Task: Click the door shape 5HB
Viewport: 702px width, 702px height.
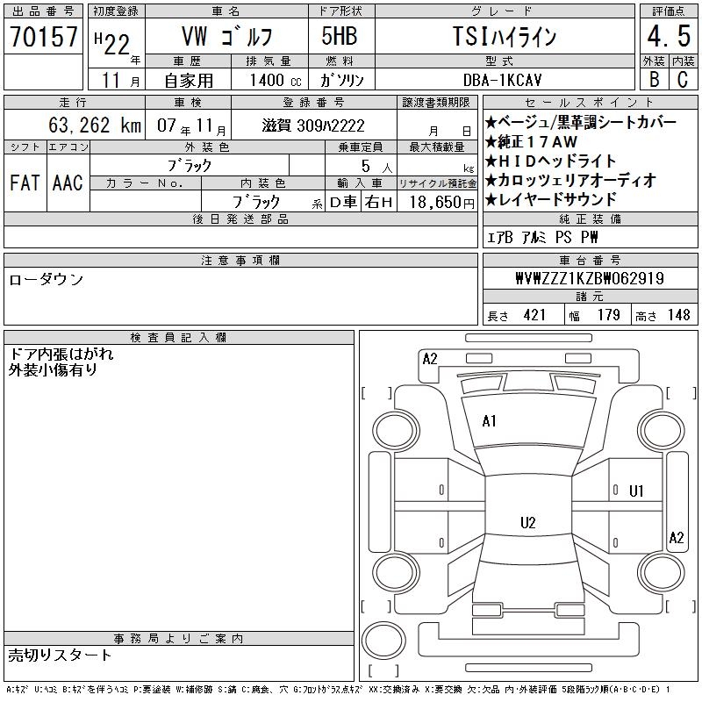Action: pyautogui.click(x=340, y=36)
